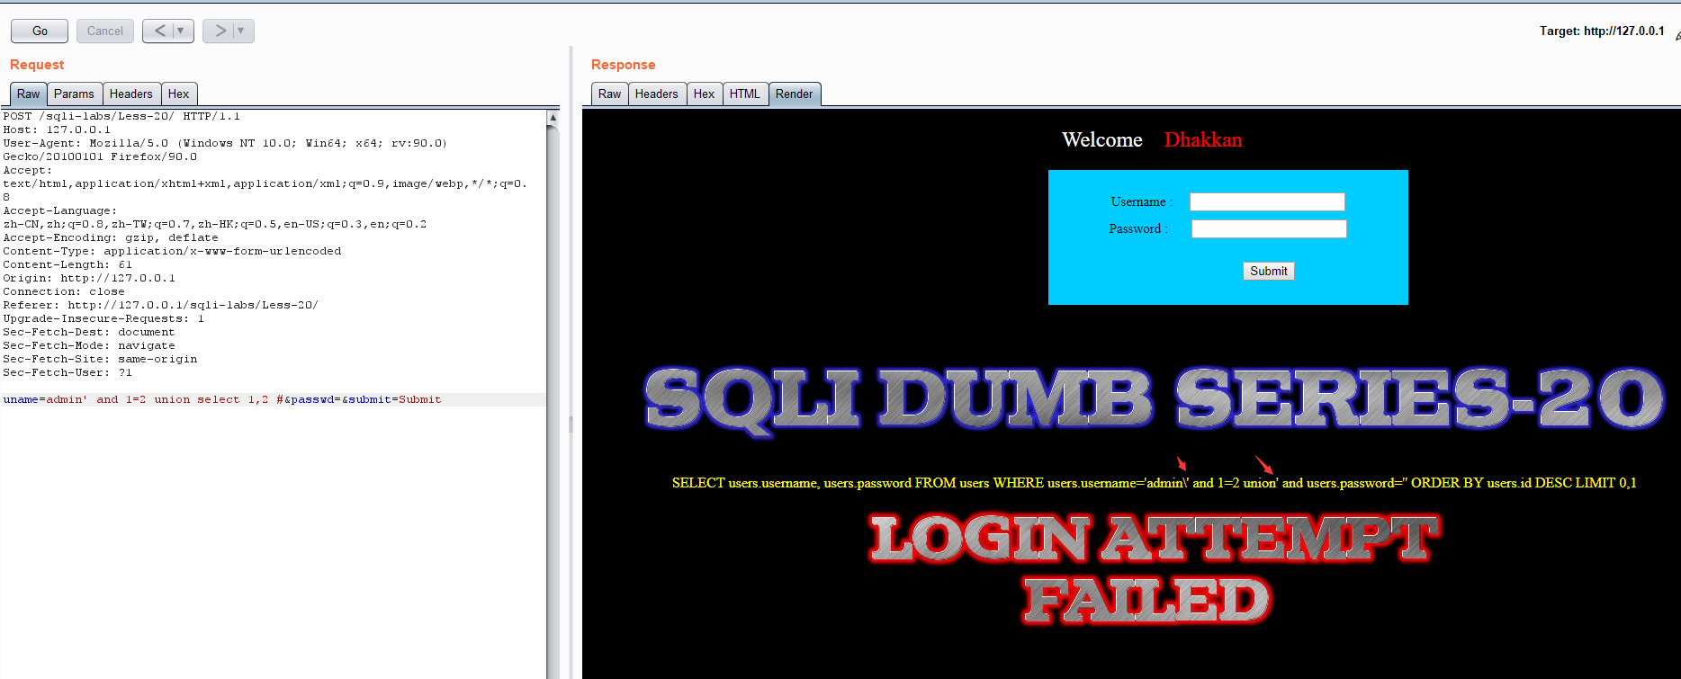The width and height of the screenshot is (1681, 679).
Task: Click the Host: 127.0.0.1 header line
Action: pyautogui.click(x=57, y=130)
